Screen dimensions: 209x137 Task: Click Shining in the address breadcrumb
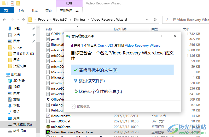[x=79, y=20]
